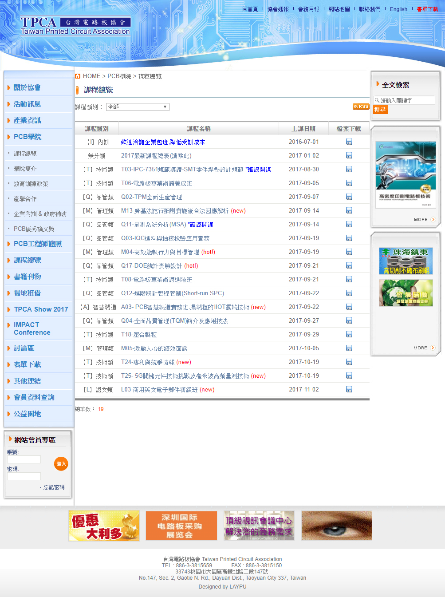The width and height of the screenshot is (445, 597).
Task: Open the 忘記密碼 forgot password link
Action: point(54,487)
